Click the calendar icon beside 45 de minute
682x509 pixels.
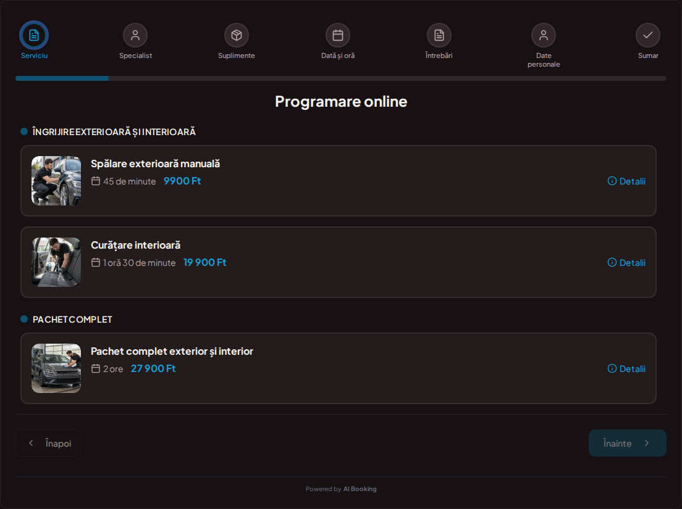(x=96, y=181)
